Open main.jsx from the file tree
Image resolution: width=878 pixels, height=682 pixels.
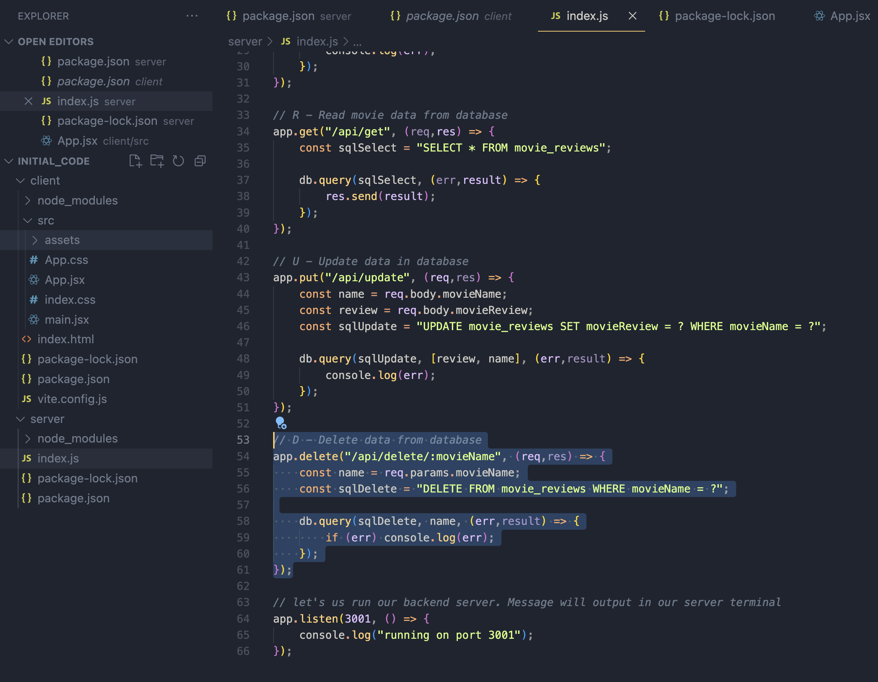67,320
